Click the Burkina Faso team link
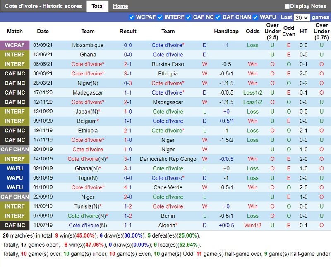This screenshot has height=267, width=331. point(168,64)
